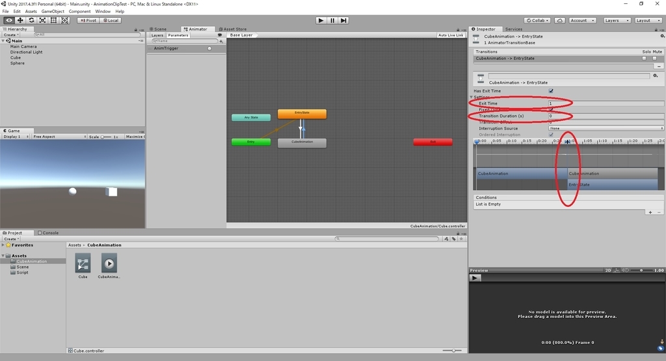
Task: Toggle Ordered Interruption checkbox
Action: (551, 135)
